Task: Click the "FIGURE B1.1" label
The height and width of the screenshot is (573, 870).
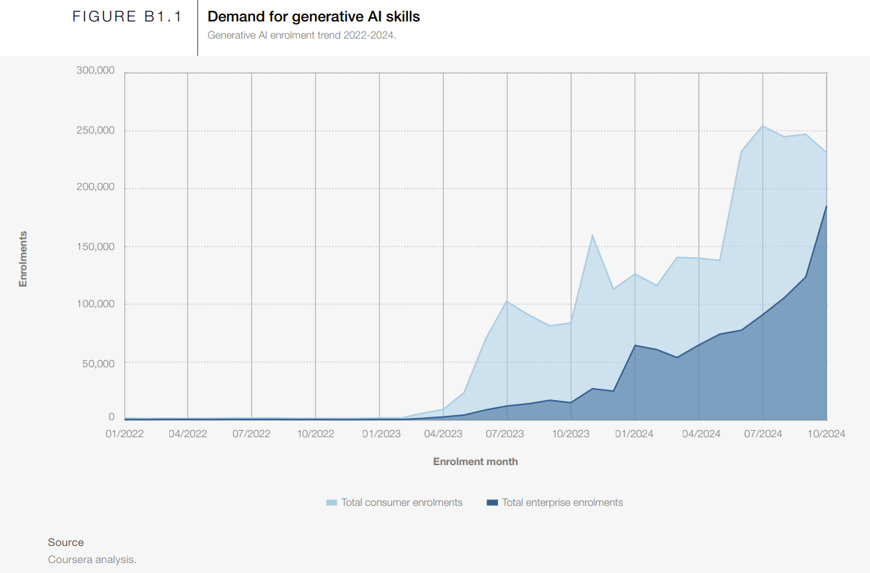Action: click(128, 17)
